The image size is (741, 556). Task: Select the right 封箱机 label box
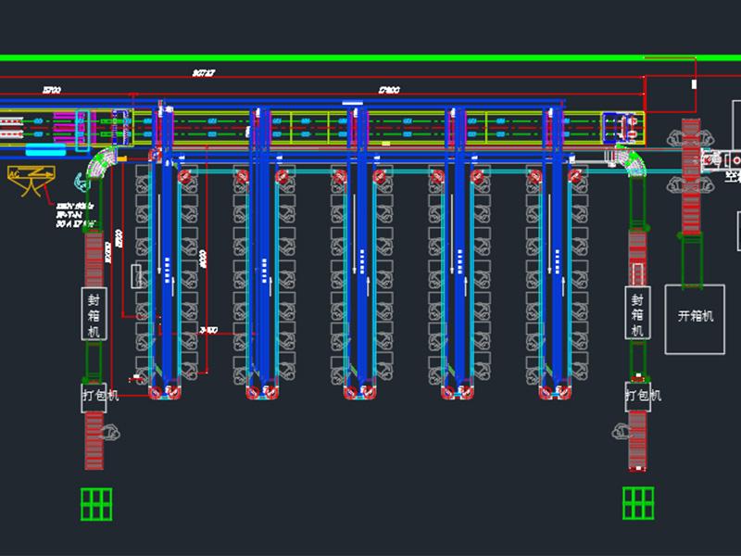(x=637, y=313)
